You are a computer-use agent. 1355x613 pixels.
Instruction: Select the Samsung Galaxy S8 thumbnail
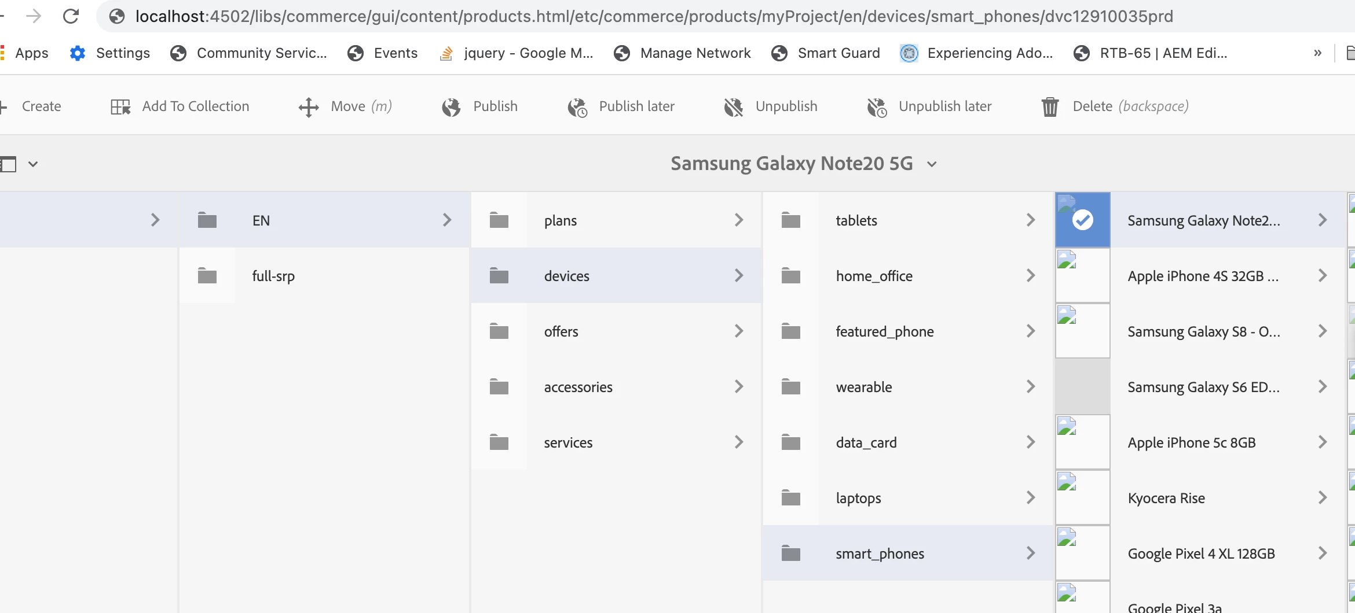[1083, 331]
